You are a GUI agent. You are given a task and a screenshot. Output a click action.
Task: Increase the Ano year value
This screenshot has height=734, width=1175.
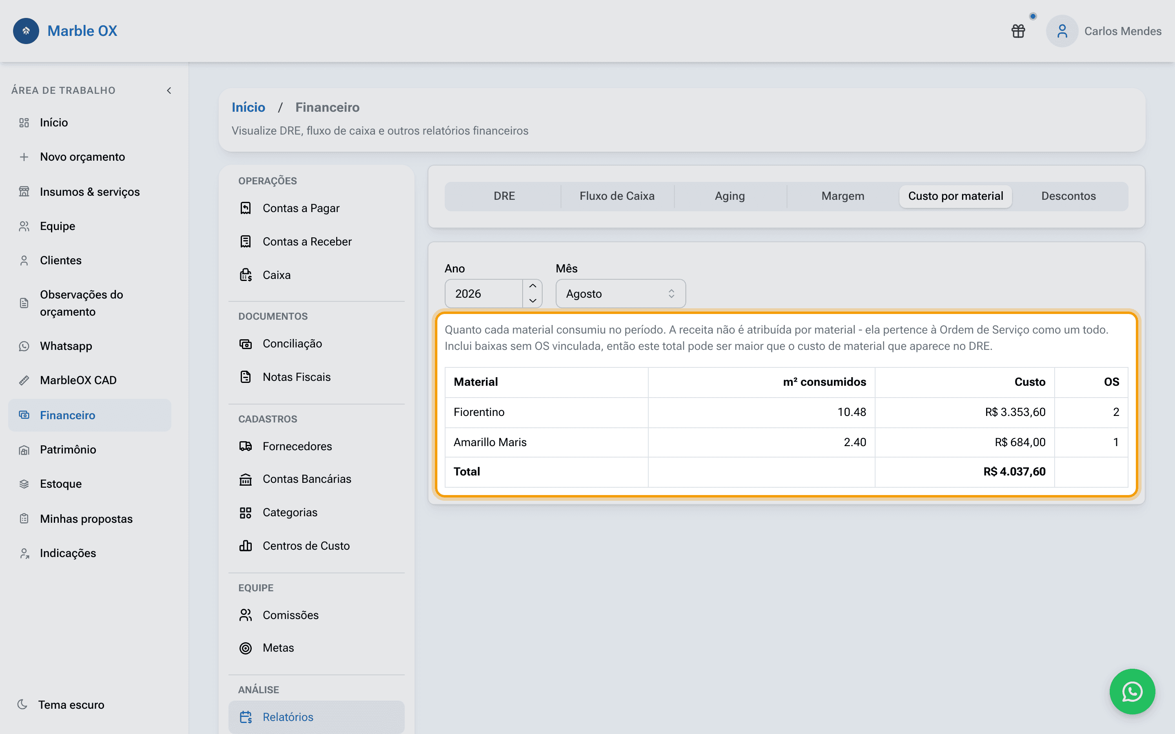533,286
